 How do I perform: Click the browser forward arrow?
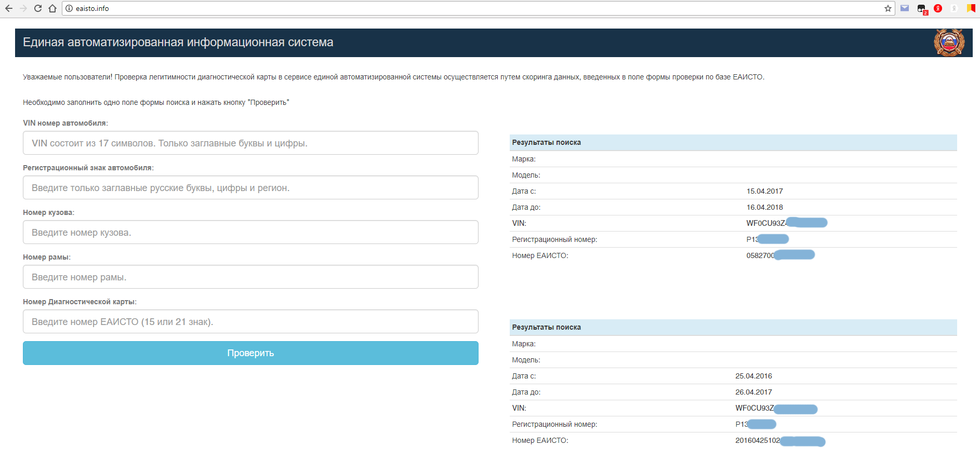point(23,8)
